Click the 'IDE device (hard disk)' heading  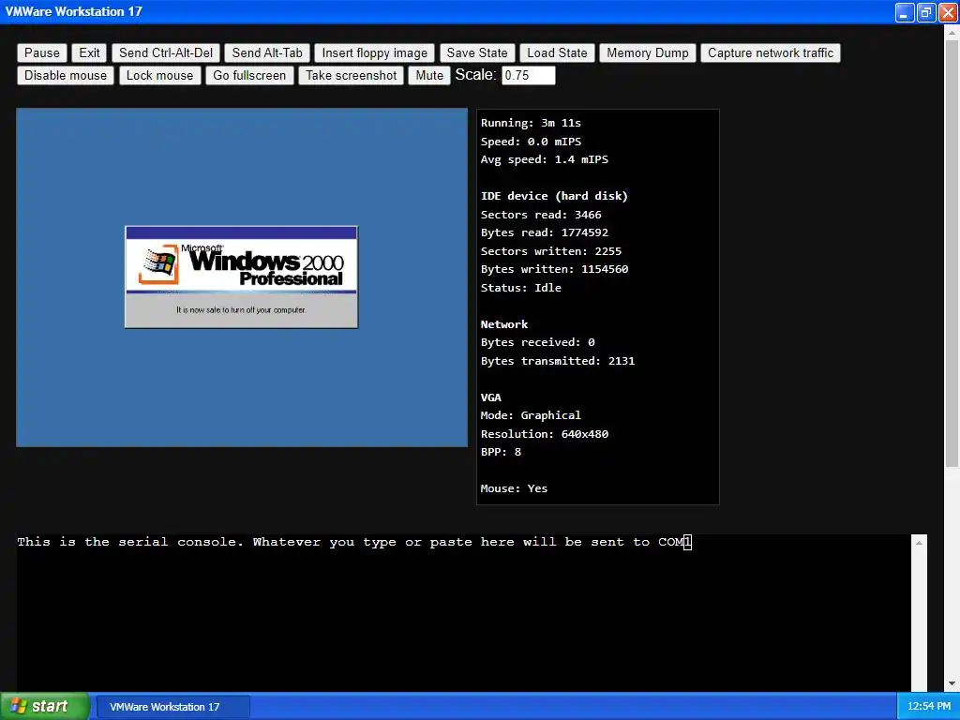pos(554,196)
